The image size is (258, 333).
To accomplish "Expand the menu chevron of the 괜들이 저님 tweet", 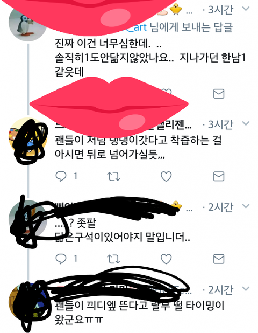I will [x=246, y=123].
